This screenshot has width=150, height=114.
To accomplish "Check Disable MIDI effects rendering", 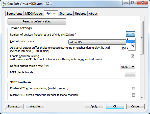I will [x=133, y=88].
